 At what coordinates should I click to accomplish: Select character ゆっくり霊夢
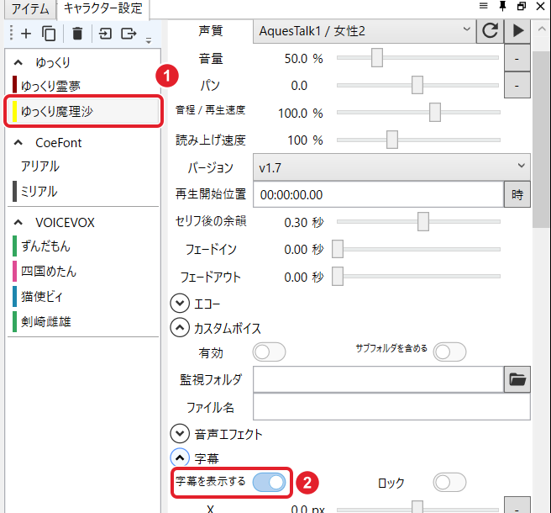(83, 86)
